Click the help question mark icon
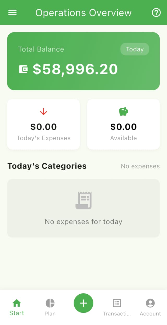167x325 pixels. pyautogui.click(x=156, y=13)
